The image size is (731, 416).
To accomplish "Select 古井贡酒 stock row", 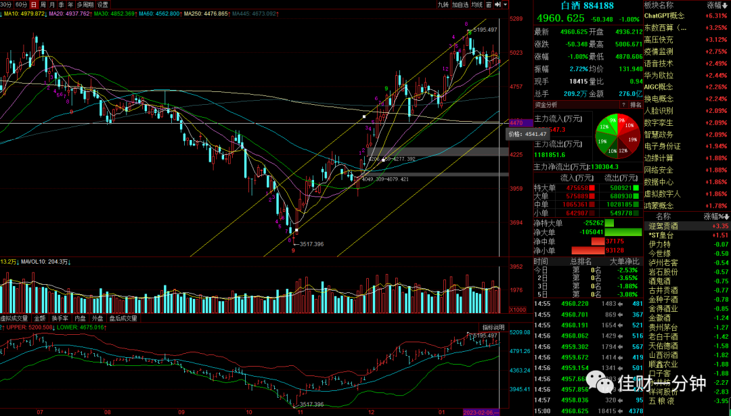I will pyautogui.click(x=687, y=290).
